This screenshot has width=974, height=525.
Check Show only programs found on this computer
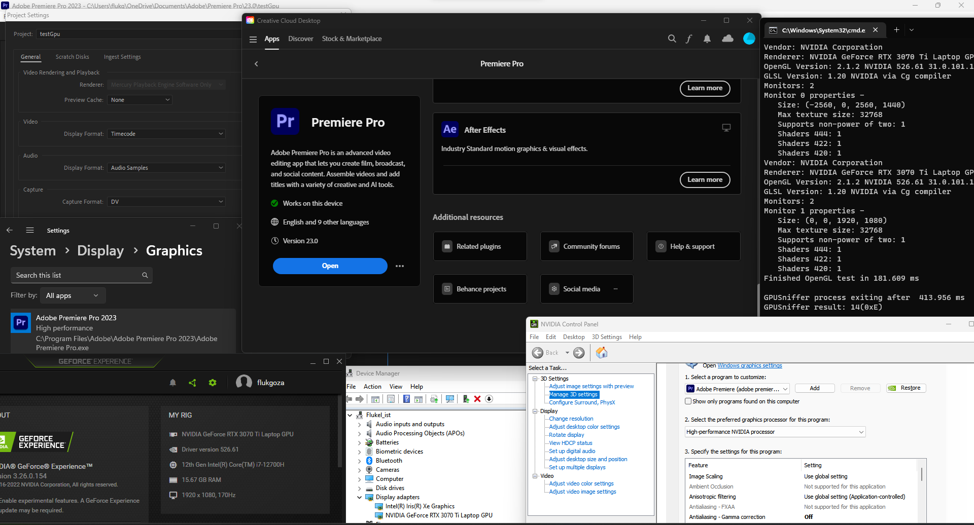688,401
